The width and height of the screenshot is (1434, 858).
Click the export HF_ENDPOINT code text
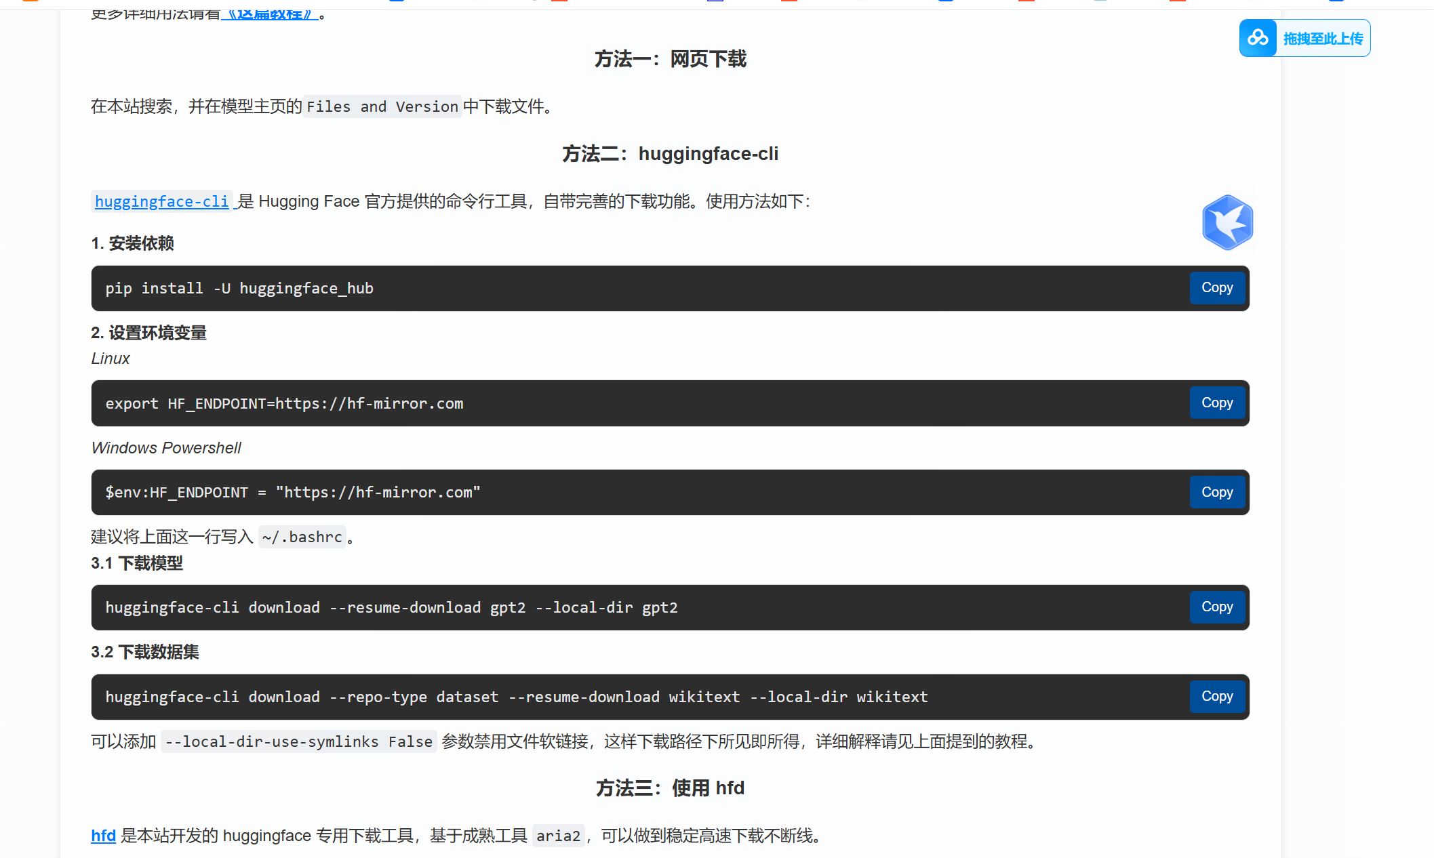pos(284,404)
